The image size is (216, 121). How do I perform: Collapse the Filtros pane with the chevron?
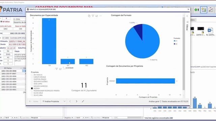[187, 16]
